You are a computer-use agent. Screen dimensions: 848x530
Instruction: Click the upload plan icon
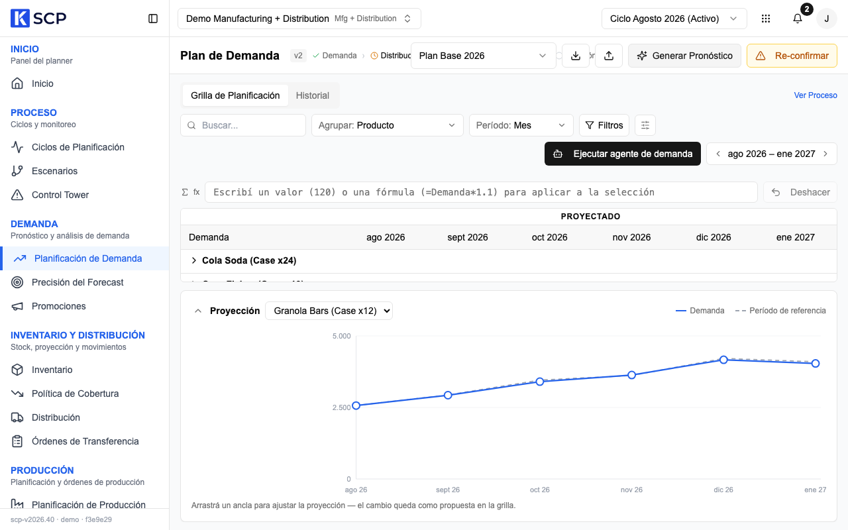(609, 56)
